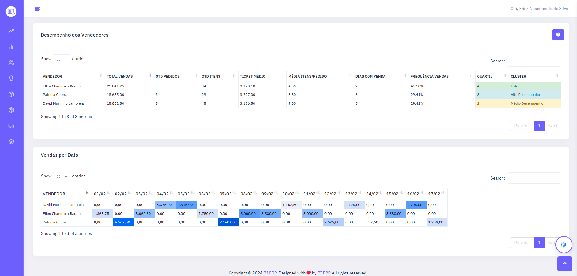The height and width of the screenshot is (276, 577).
Task: Click the delivery truck sidebar icon
Action: click(11, 126)
